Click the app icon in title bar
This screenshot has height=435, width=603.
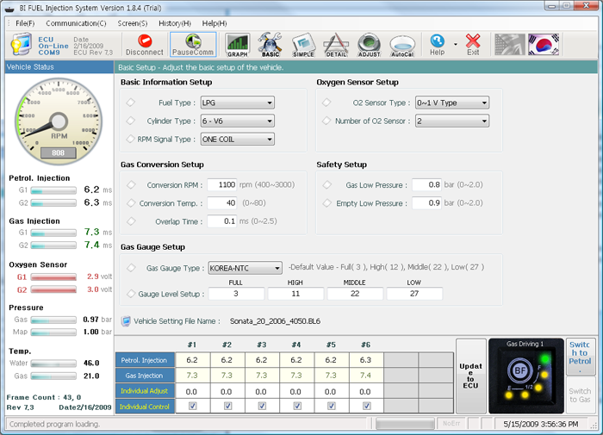[x=9, y=9]
